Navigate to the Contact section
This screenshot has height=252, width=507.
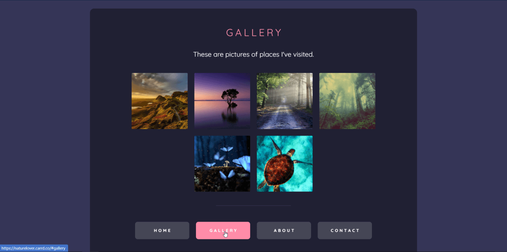coord(345,231)
